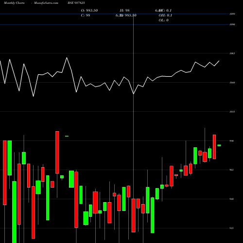Click the "OL: 0" readout
This screenshot has height=243, width=243.
[163, 20]
